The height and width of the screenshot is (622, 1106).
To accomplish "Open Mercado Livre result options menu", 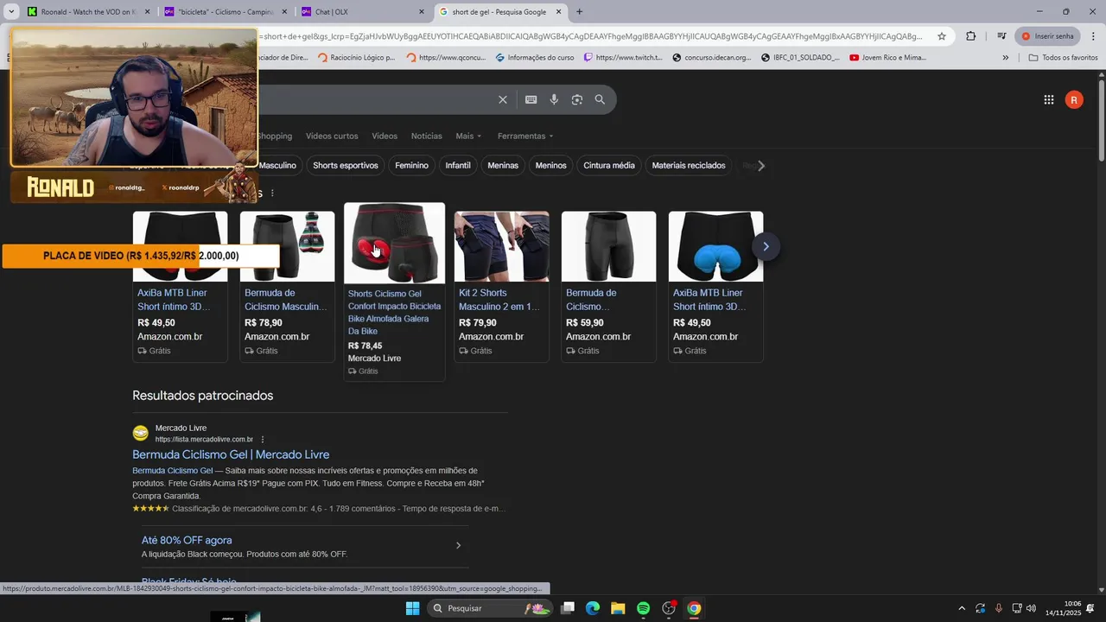I will tap(263, 439).
